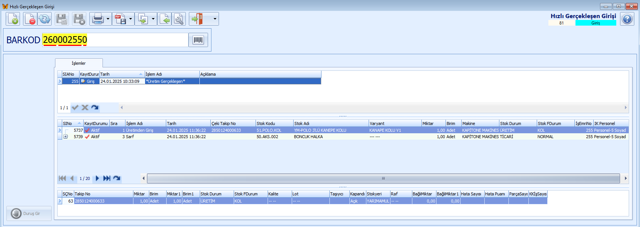The height and width of the screenshot is (227, 640).
Task: Select the İşlemler tab
Action: coord(79,63)
